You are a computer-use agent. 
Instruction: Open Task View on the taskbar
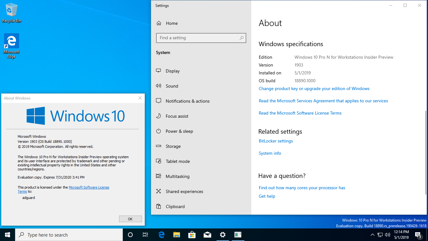145,235
